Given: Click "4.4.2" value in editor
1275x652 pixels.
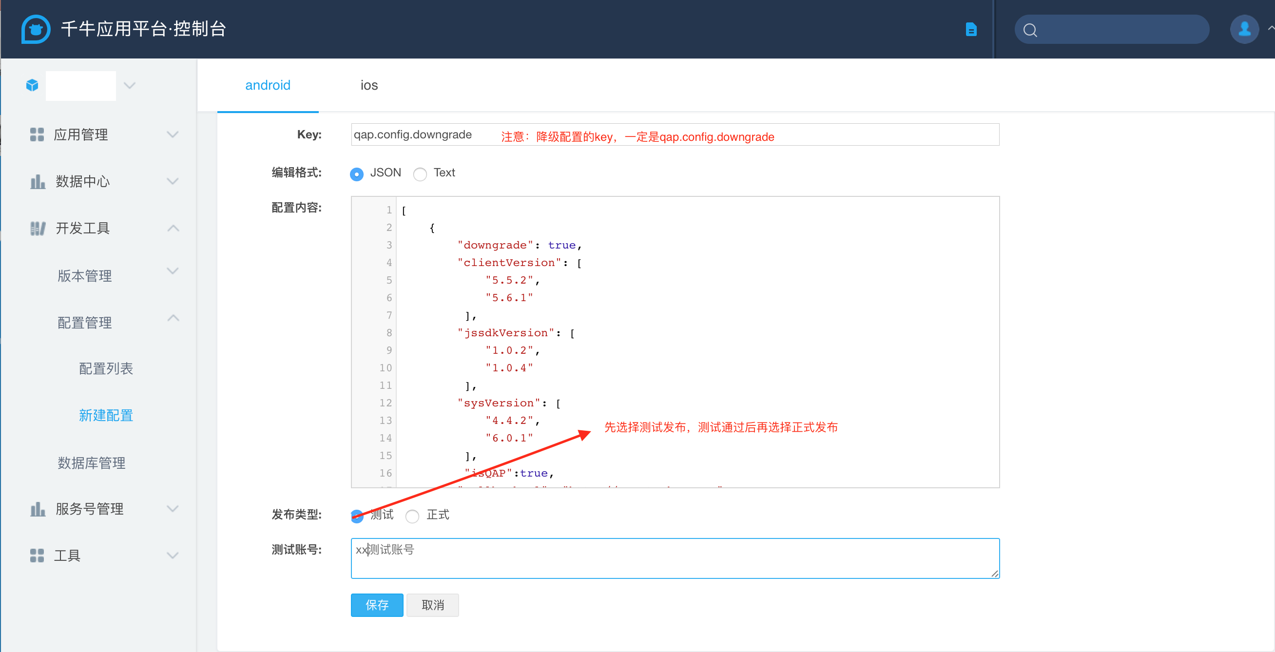Looking at the screenshot, I should pos(509,421).
